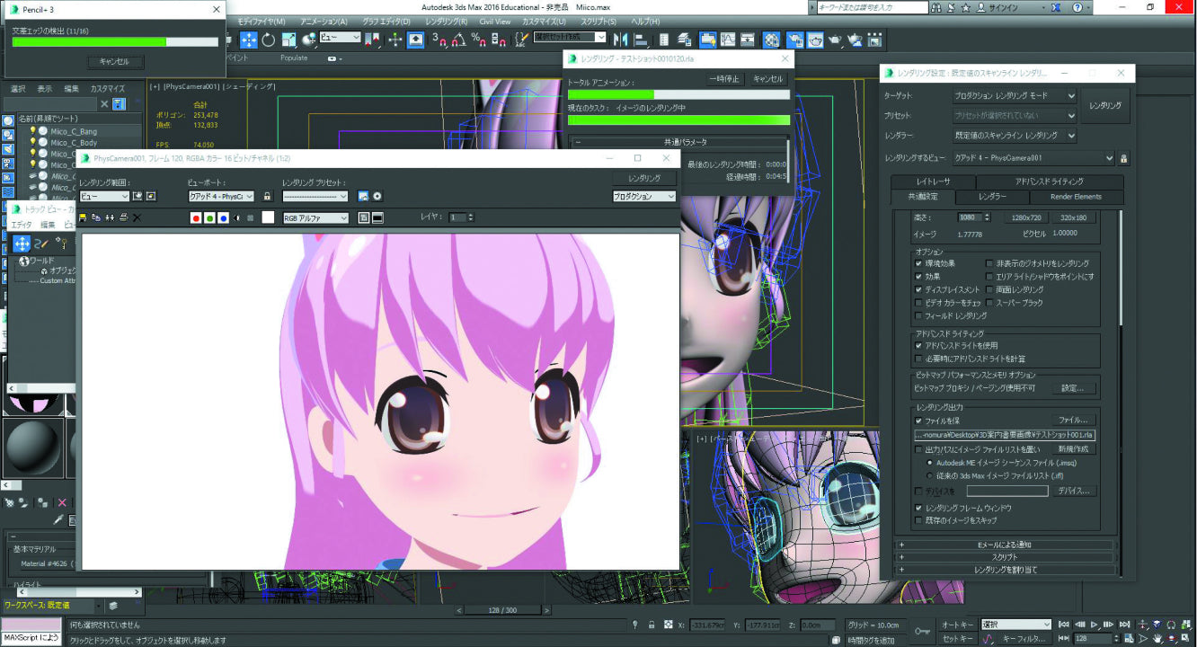Viewport: 1197px width, 647px height.
Task: Save rendered image with the disk icon
Action: tap(84, 217)
